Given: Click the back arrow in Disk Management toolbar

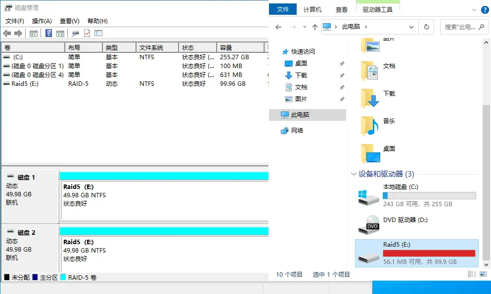Looking at the screenshot, I should [7, 34].
